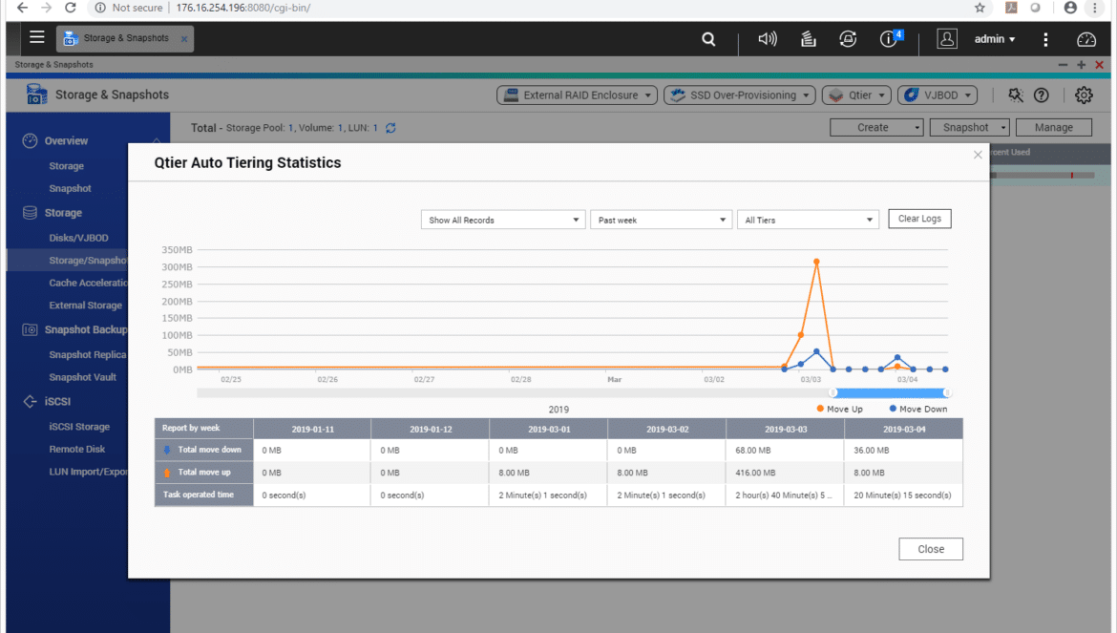
Task: Open LUN Import/Export in sidebar
Action: pos(89,472)
